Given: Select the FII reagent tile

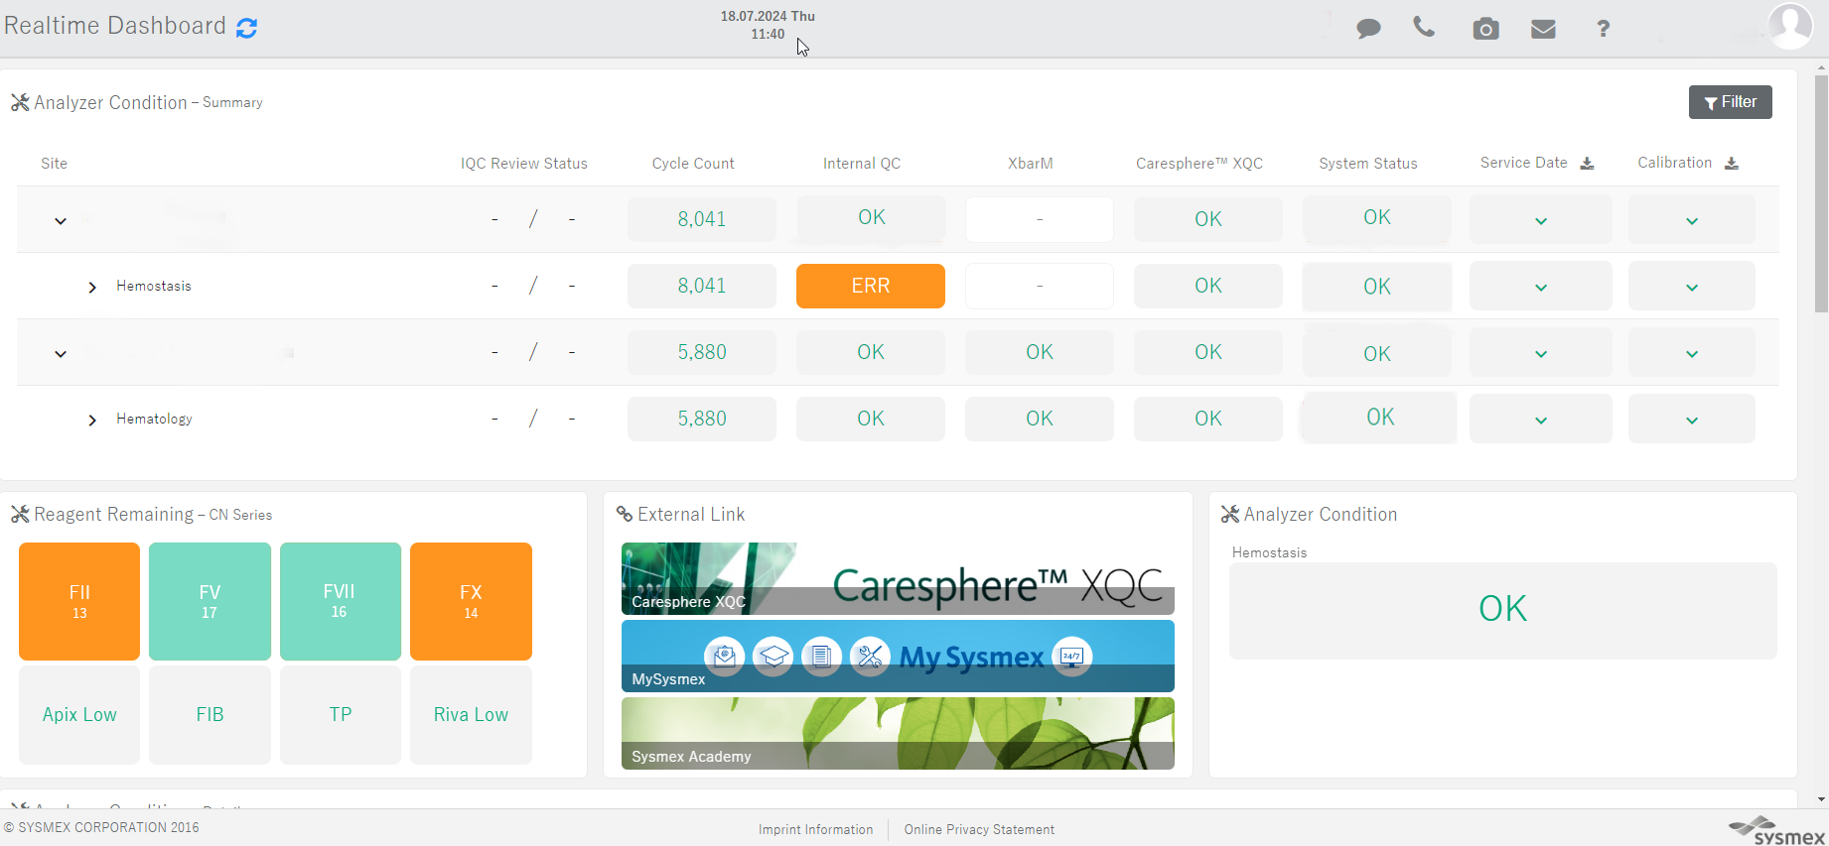Looking at the screenshot, I should point(79,601).
